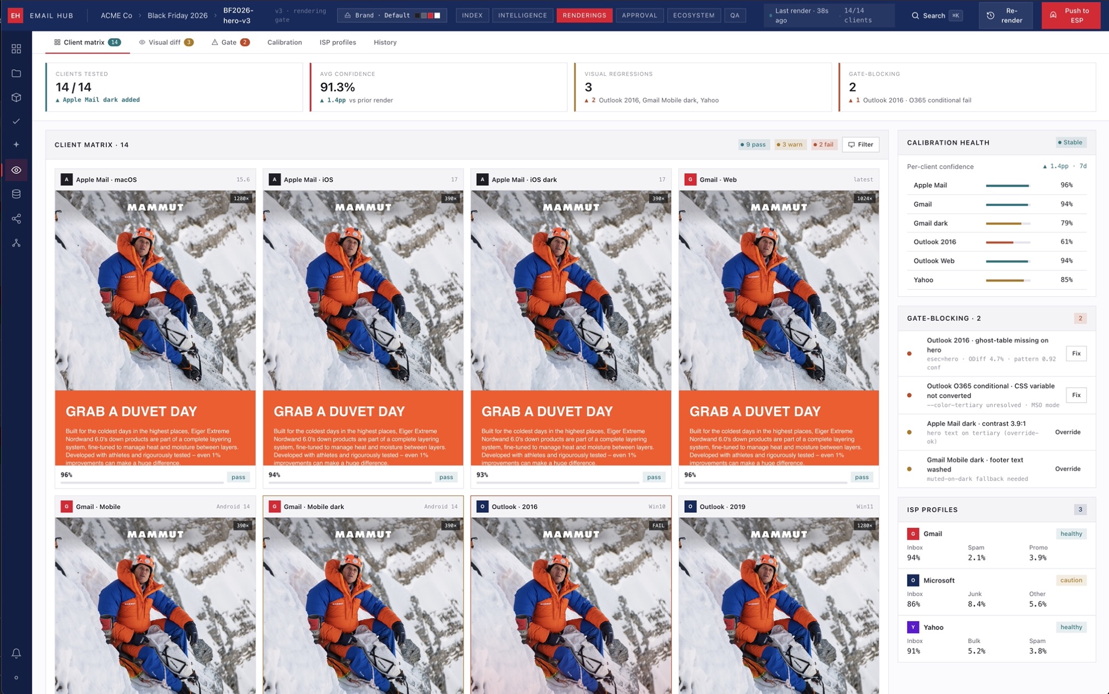Click the Apple Mail iOS client icon
The width and height of the screenshot is (1109, 694).
coord(274,179)
